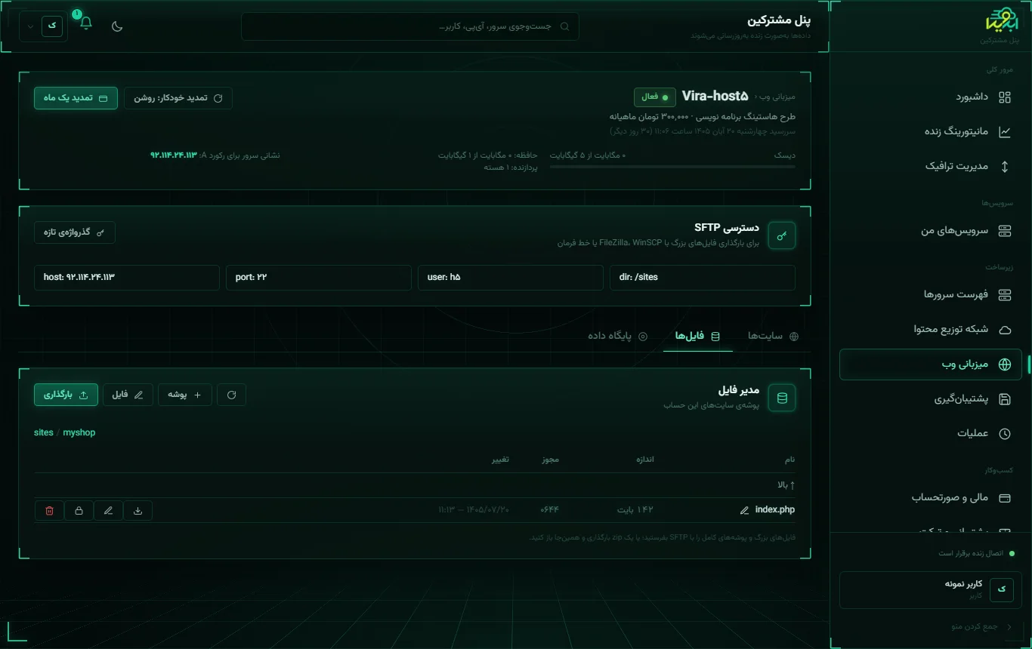Open the user avatar dropdown menu
1032x649 pixels.
[x=43, y=26]
